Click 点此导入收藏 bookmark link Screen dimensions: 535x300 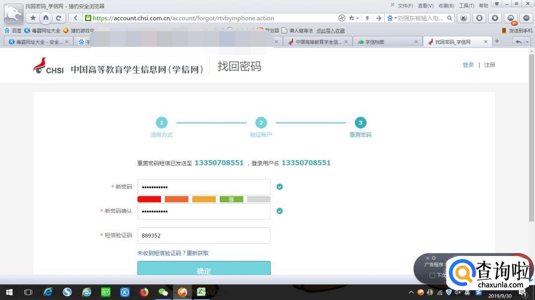point(330,31)
